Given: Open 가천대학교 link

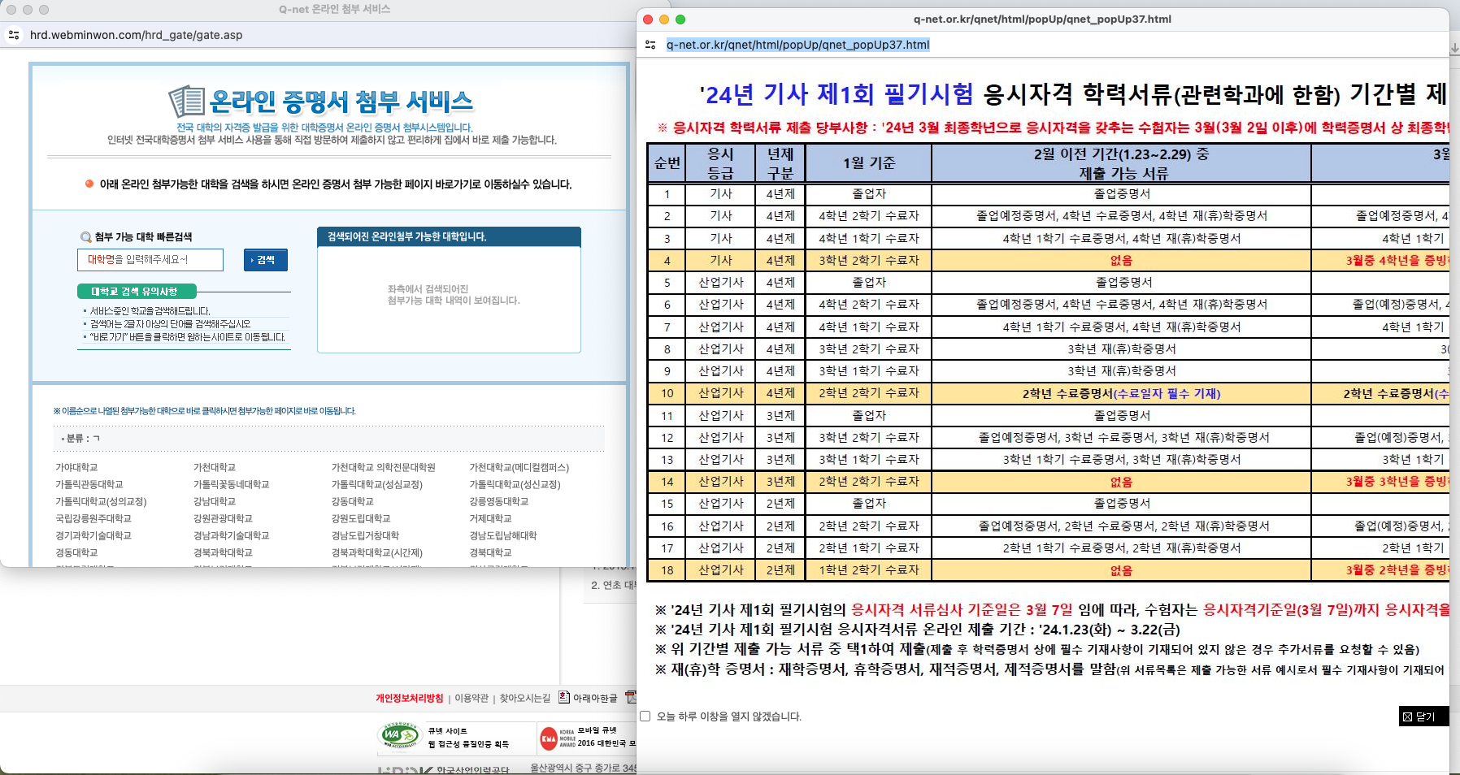Looking at the screenshot, I should pos(215,467).
